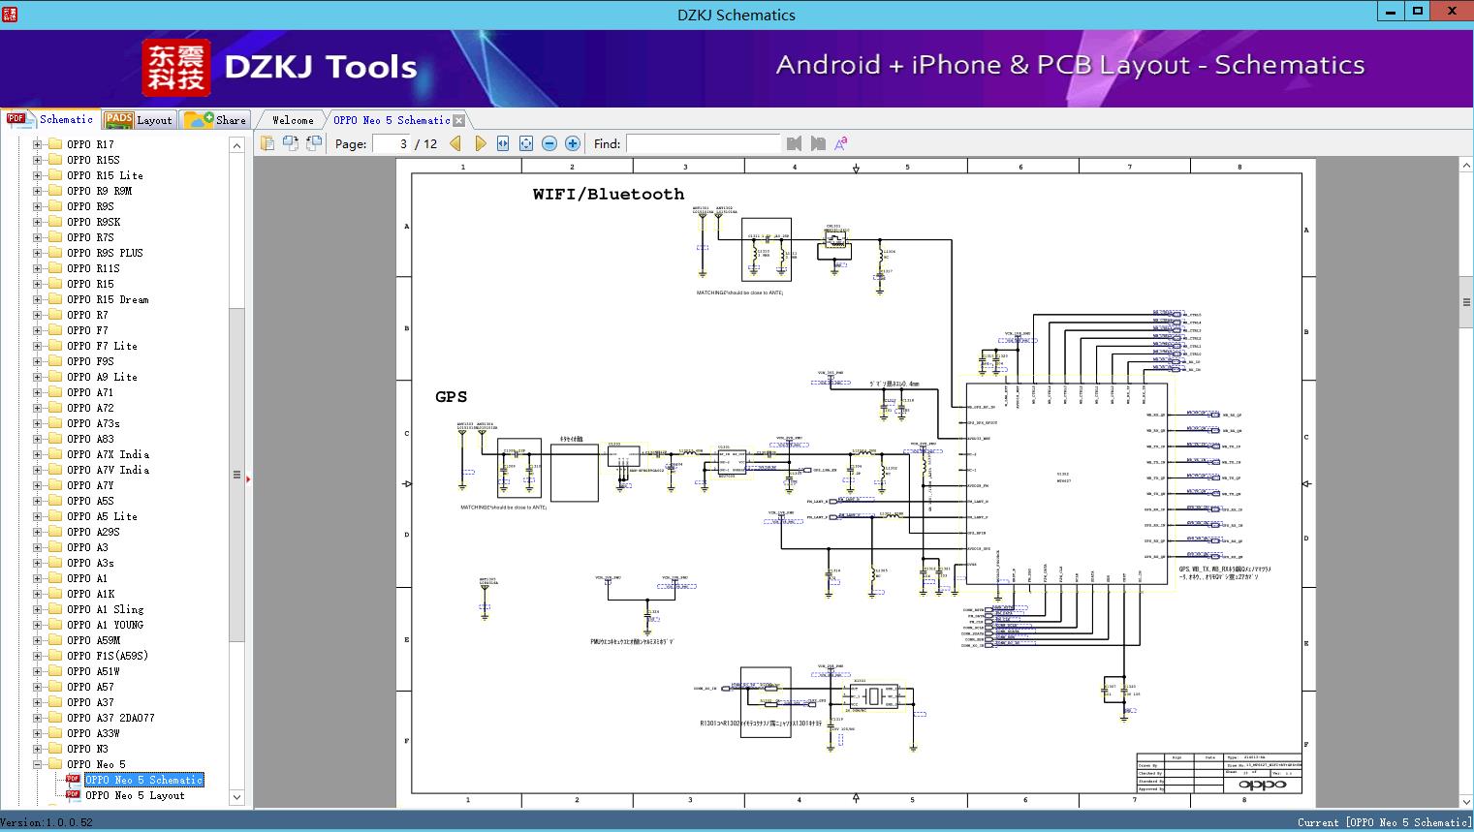Screen dimensions: 1474x832
Task: Click the copy page icon in viewer toolbar
Action: coord(267,143)
